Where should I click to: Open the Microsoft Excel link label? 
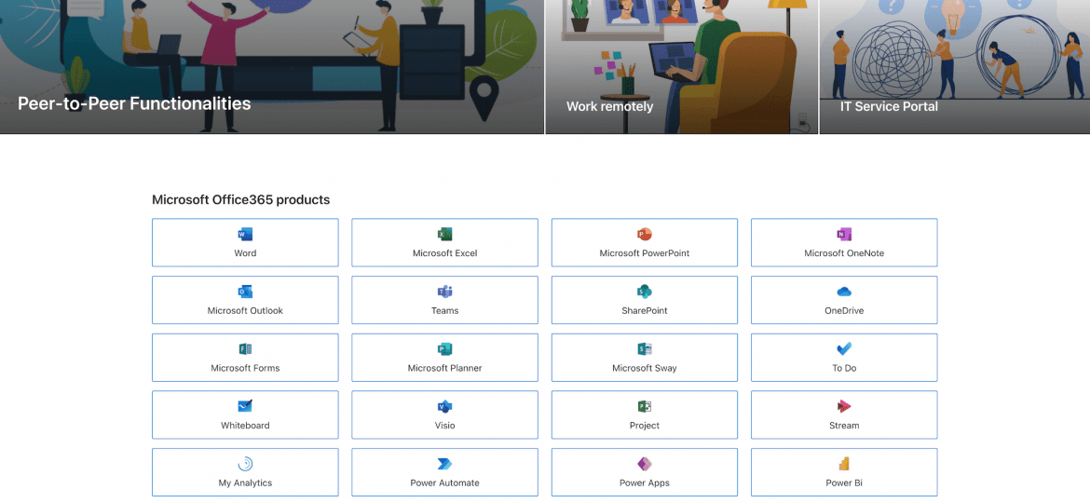click(x=445, y=253)
